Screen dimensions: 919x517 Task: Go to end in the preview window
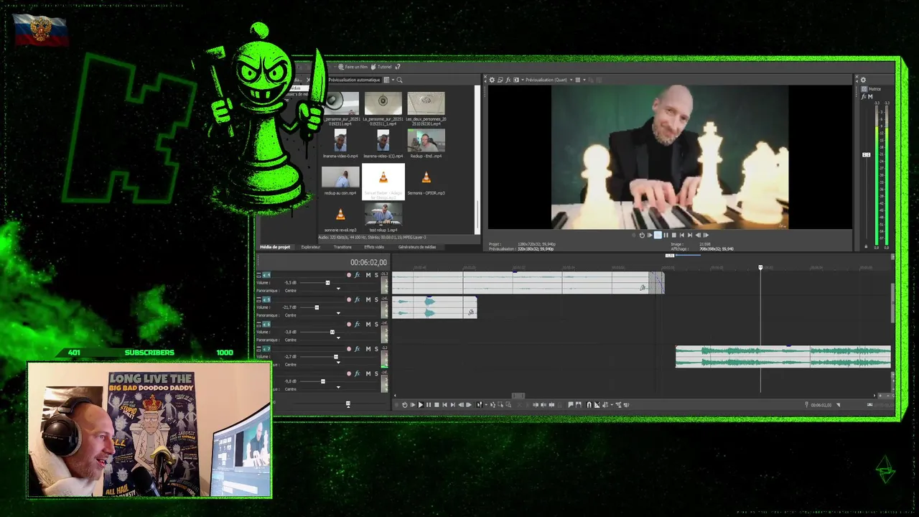tap(690, 235)
